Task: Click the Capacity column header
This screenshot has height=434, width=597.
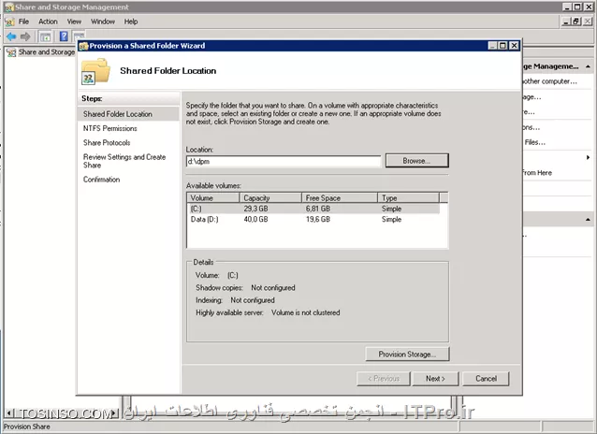Action: pyautogui.click(x=270, y=198)
